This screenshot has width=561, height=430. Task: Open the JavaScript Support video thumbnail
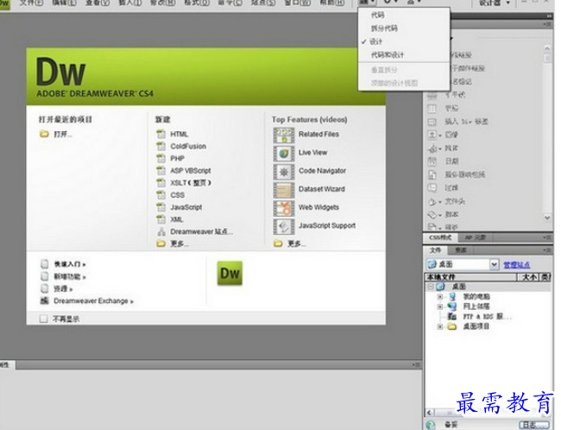(x=284, y=226)
